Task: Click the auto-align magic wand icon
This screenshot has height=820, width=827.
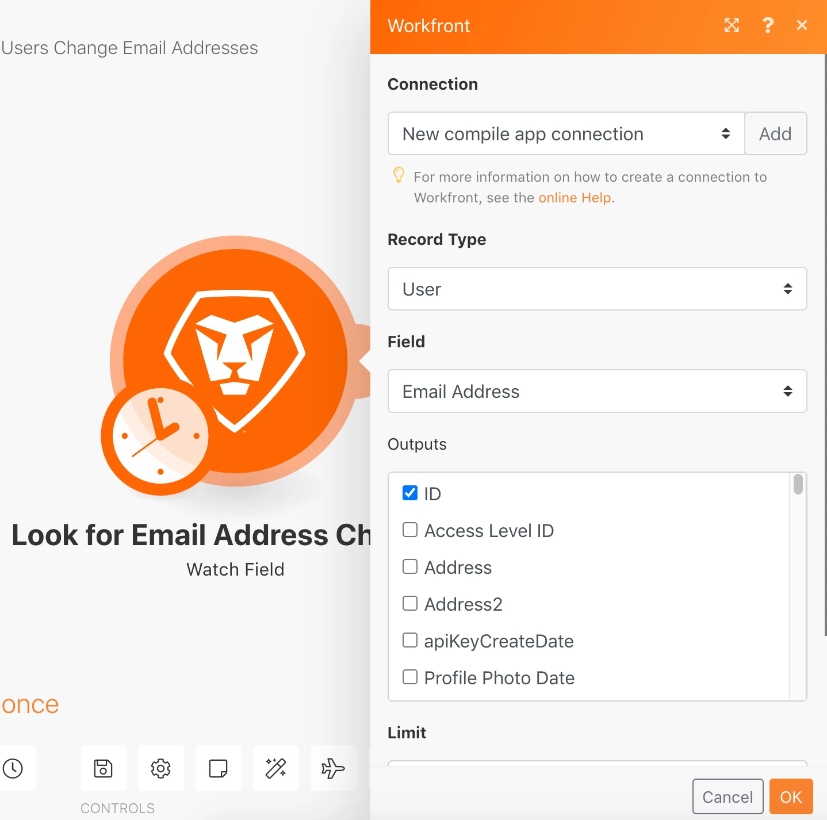Action: [x=276, y=768]
